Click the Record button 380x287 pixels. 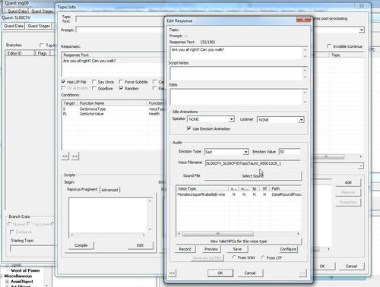185,249
